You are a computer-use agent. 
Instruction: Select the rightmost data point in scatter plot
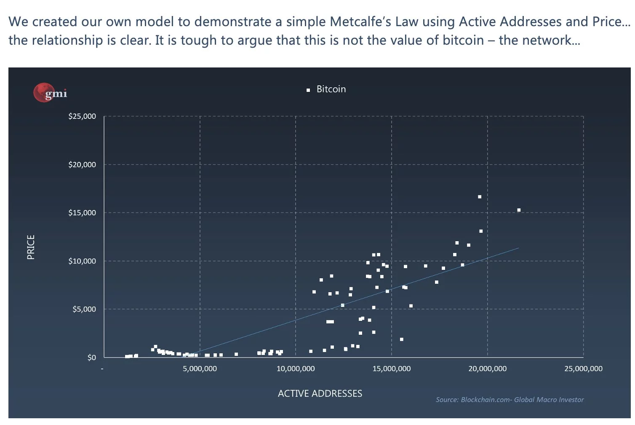(519, 210)
